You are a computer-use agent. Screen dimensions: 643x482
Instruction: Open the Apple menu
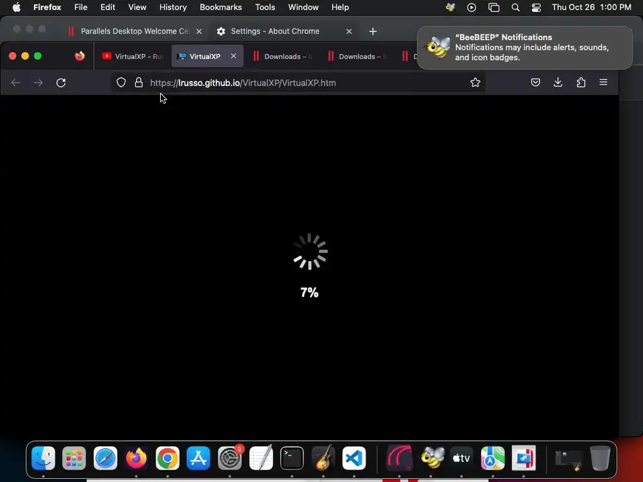pos(16,8)
